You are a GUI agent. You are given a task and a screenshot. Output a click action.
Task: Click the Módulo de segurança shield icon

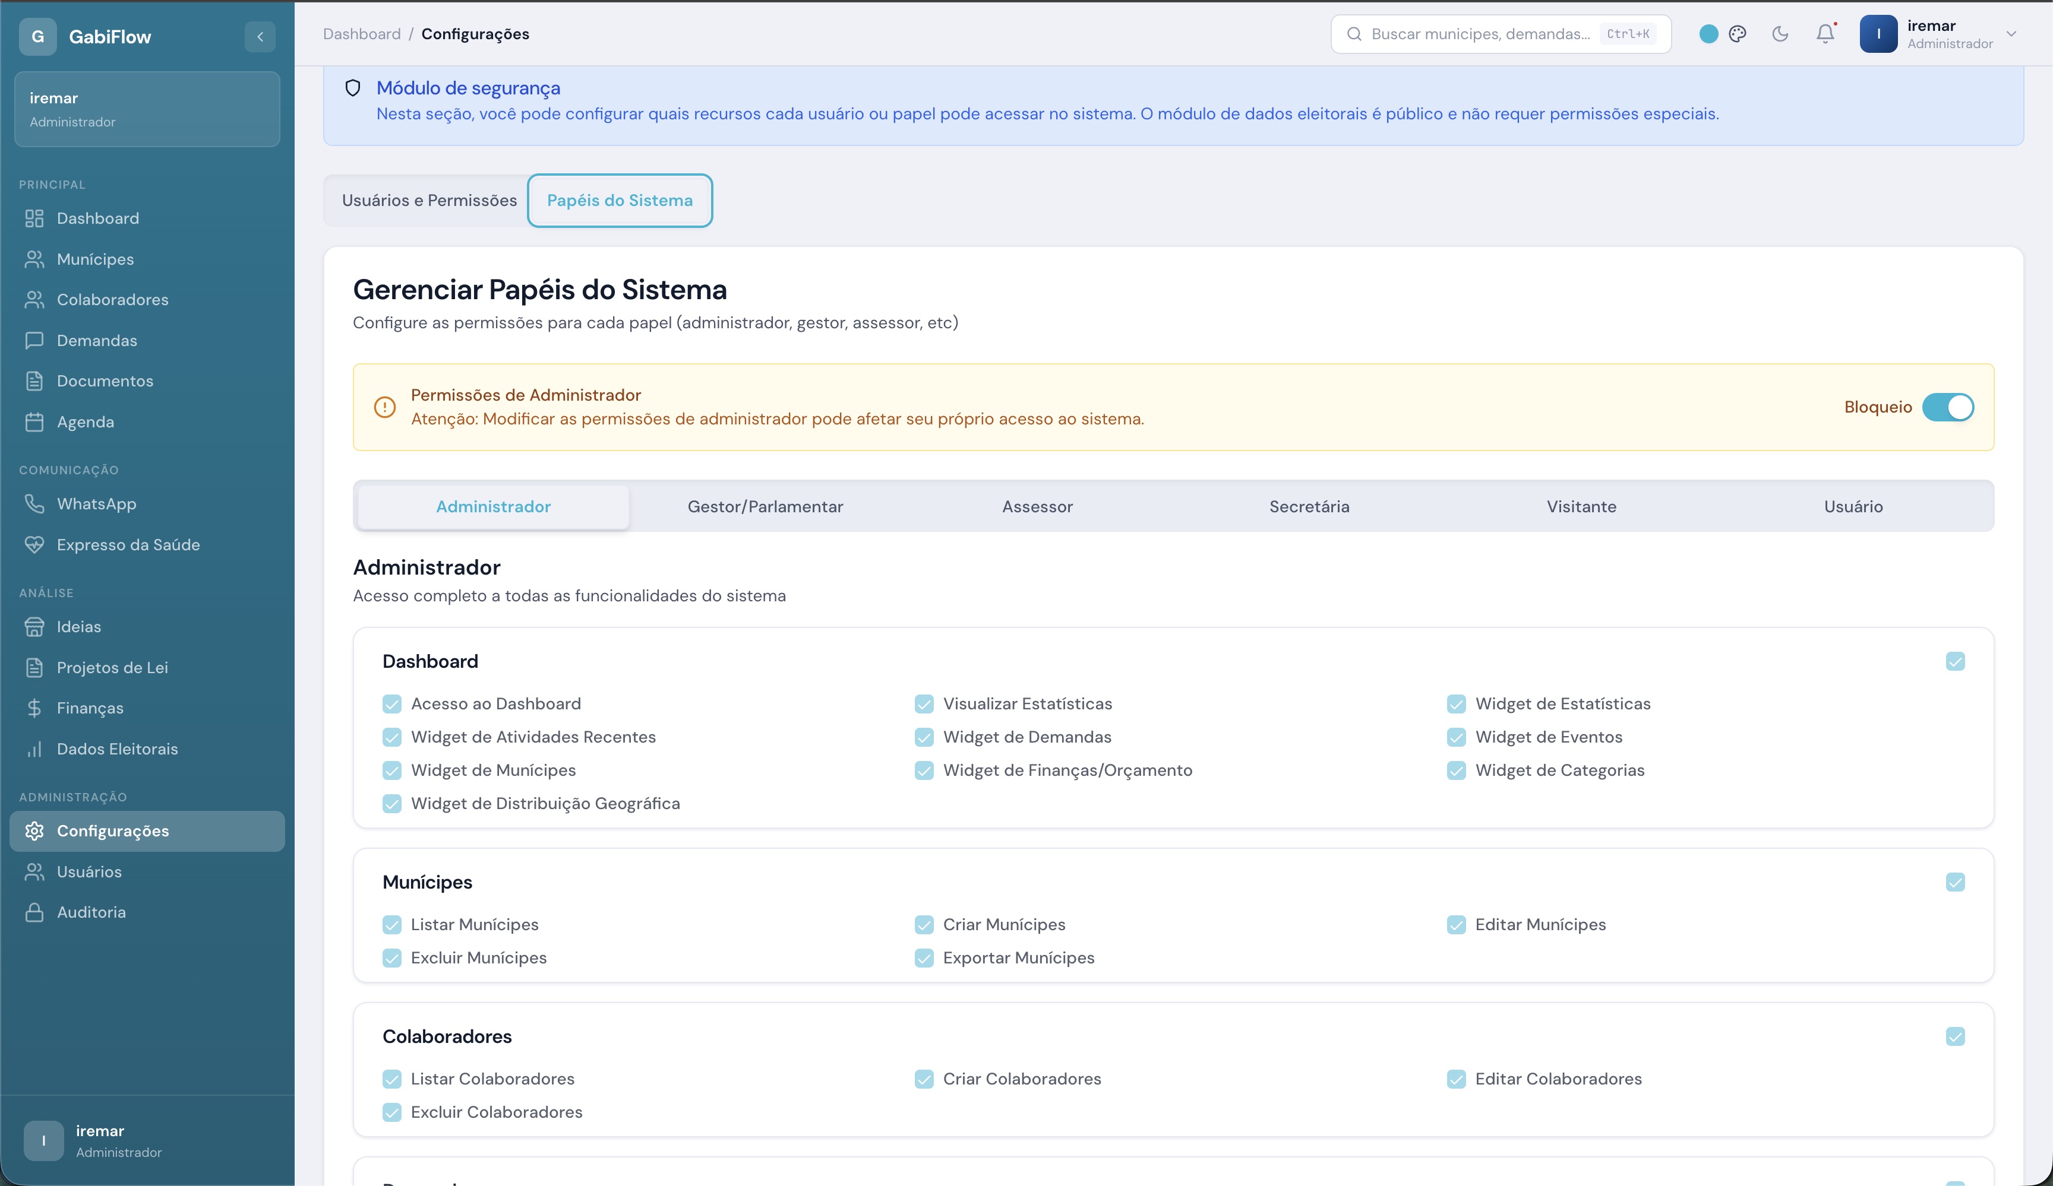click(x=353, y=88)
